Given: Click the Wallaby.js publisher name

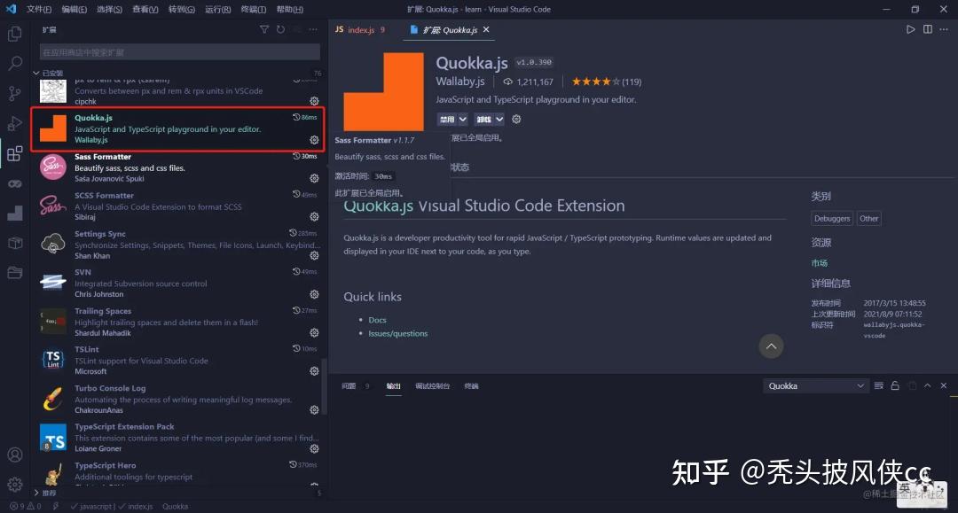Looking at the screenshot, I should pyautogui.click(x=460, y=82).
